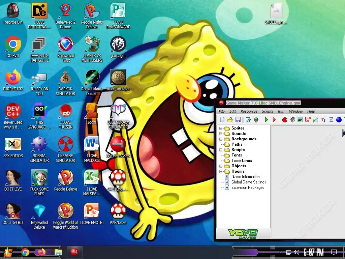
Task: Open Edit menu in Game Maker
Action: [x=232, y=111]
